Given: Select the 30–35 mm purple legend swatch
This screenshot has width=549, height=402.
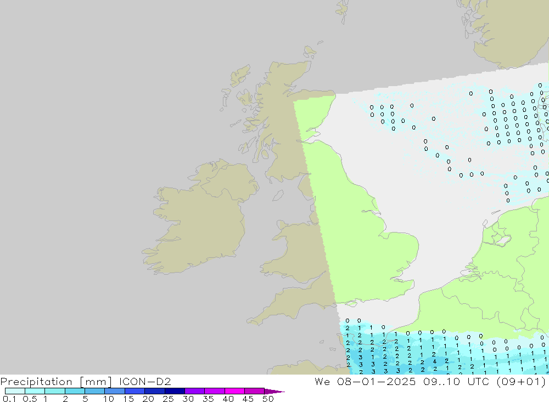Looking at the screenshot, I should click(195, 391).
